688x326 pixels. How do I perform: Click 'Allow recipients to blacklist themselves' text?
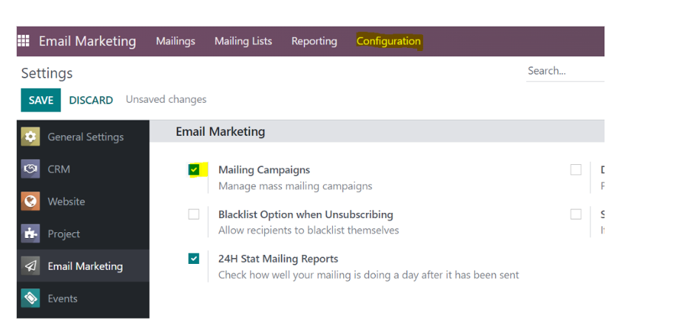[x=309, y=231]
